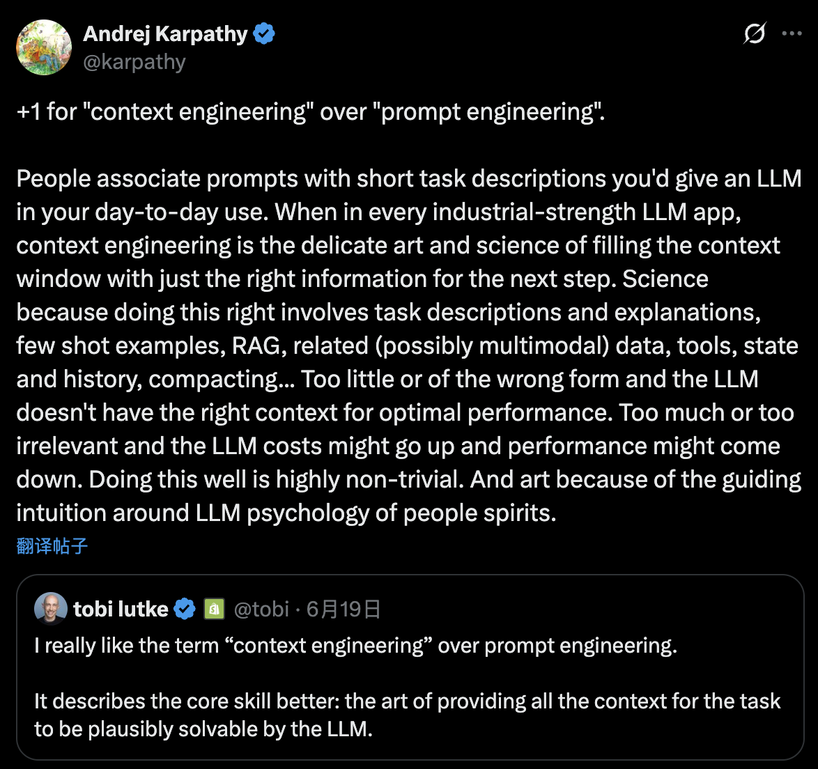Screen dimensions: 818x769
Task: Click Andrej Karpathy's profile avatar
Action: [44, 47]
